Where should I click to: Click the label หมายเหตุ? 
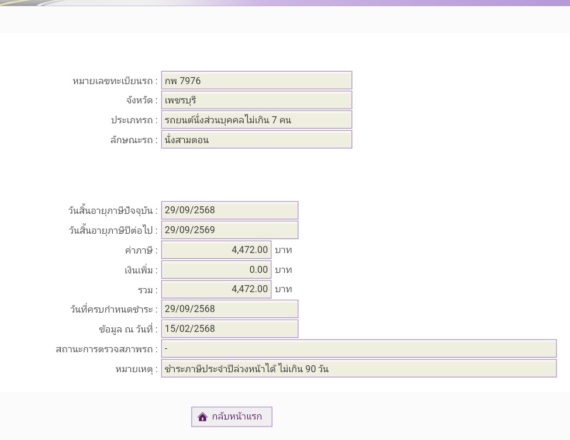click(x=136, y=369)
